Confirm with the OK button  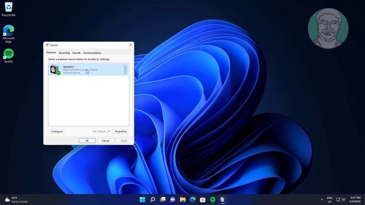[87, 141]
